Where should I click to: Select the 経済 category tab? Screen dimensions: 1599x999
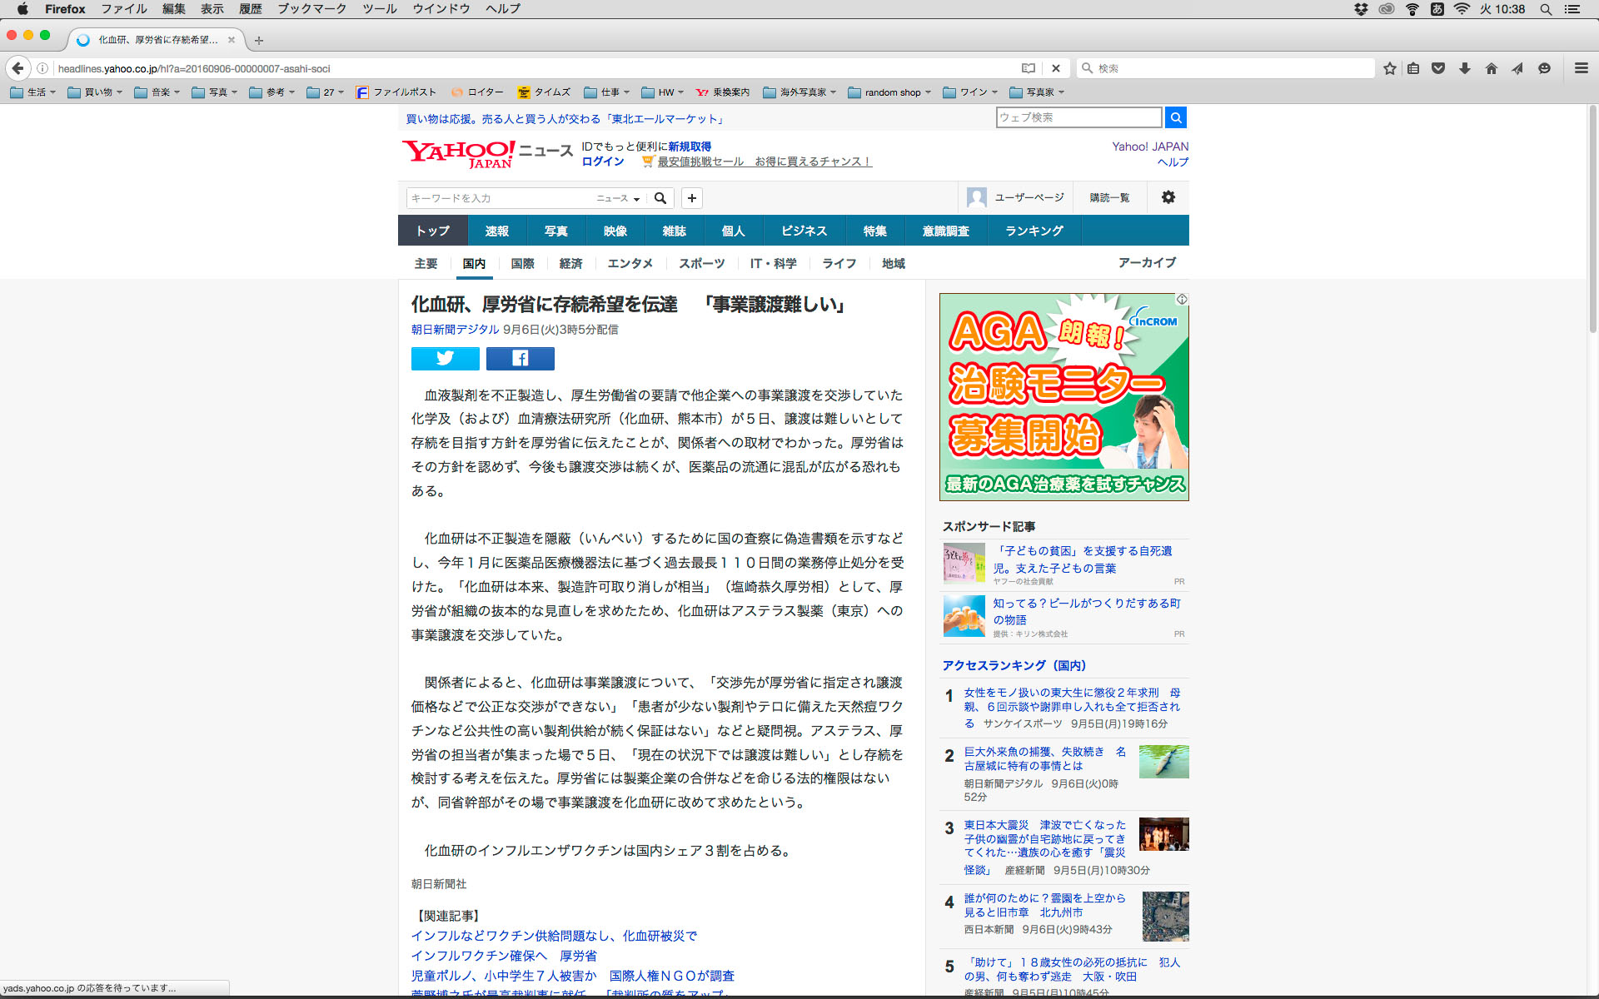click(570, 263)
